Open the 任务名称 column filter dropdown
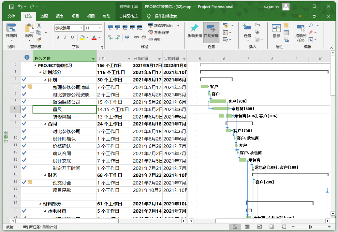Image resolution: width=338 pixels, height=232 pixels. (x=93, y=59)
